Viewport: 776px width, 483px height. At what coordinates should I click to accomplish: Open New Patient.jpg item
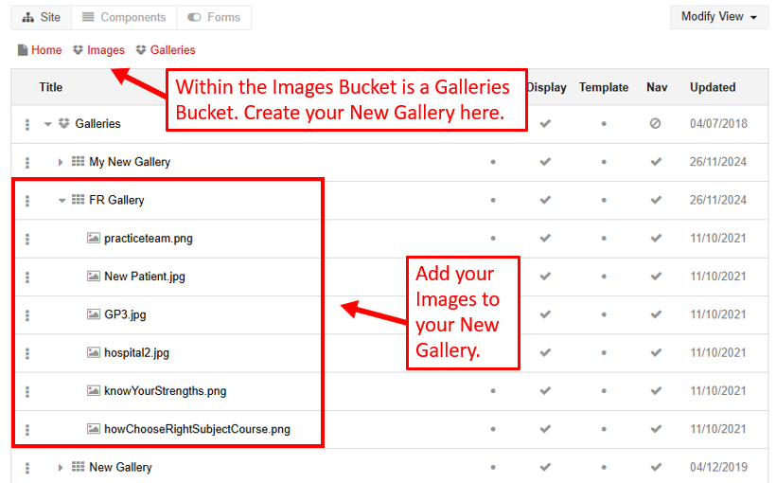click(145, 277)
